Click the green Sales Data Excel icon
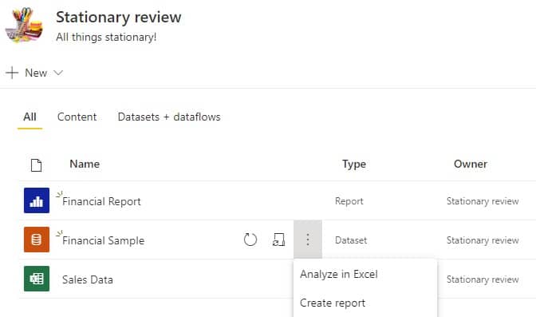Screen dimensions: 536x317 (x=37, y=279)
